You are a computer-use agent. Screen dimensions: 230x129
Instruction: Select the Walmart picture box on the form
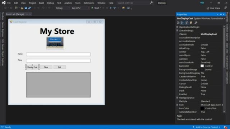(55, 43)
